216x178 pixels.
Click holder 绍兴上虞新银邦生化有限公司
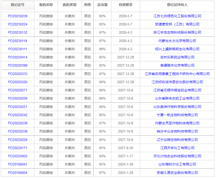(177, 49)
